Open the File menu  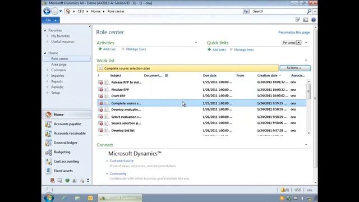tap(50, 20)
